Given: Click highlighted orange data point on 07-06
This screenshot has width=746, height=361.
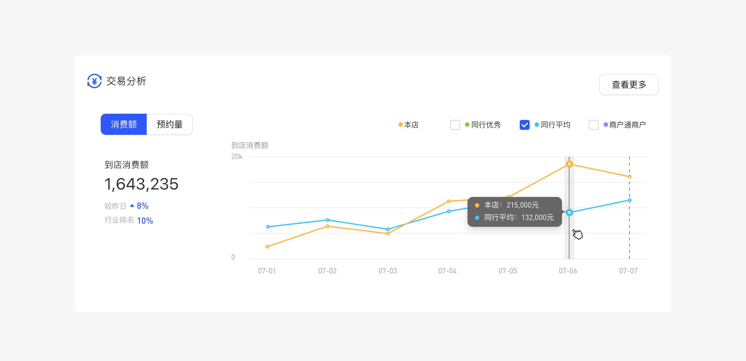Looking at the screenshot, I should click(569, 164).
